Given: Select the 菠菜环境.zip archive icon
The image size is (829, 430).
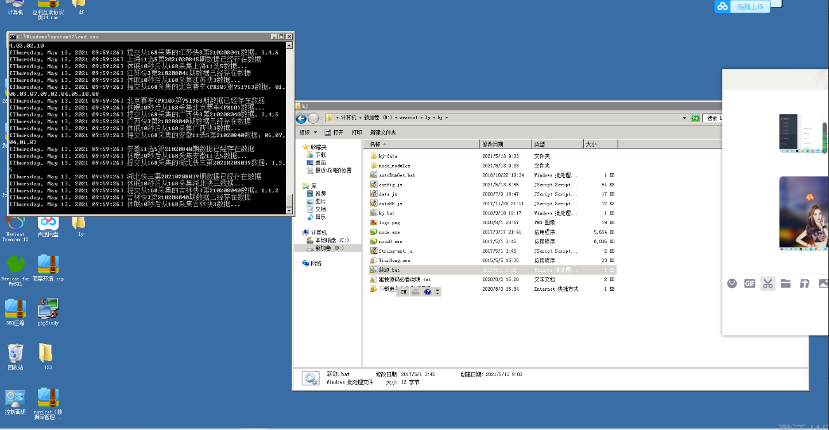Looking at the screenshot, I should [x=48, y=268].
